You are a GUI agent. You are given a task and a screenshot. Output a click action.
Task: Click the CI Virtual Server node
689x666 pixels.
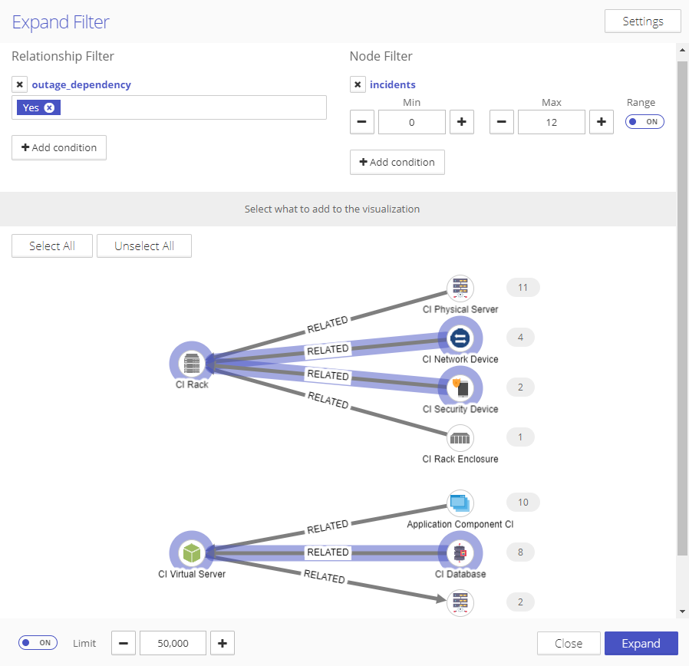pyautogui.click(x=192, y=552)
